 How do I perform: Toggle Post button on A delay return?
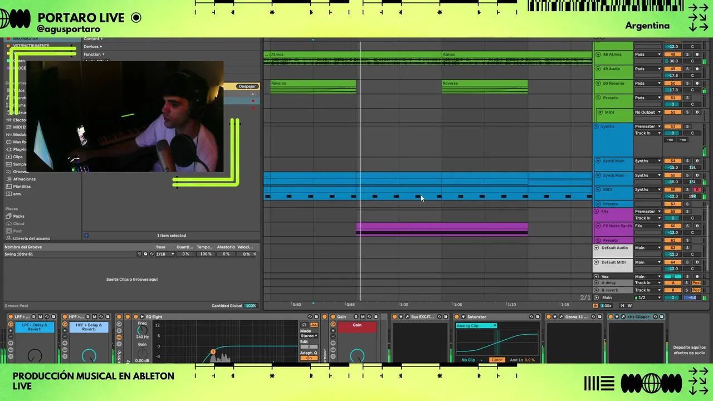[696, 283]
